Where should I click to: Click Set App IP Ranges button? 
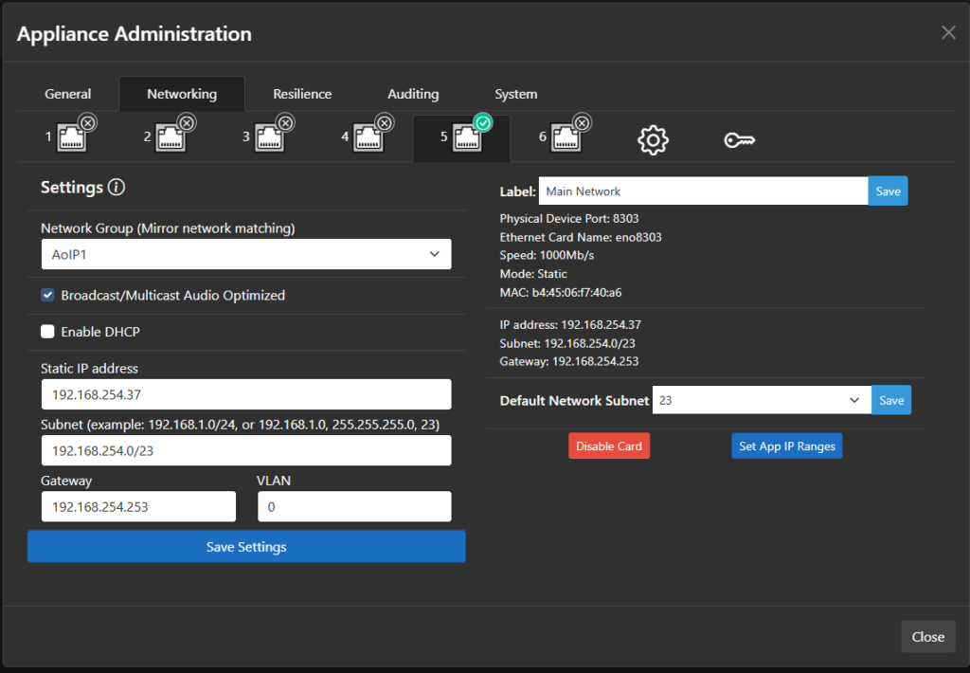pos(786,446)
